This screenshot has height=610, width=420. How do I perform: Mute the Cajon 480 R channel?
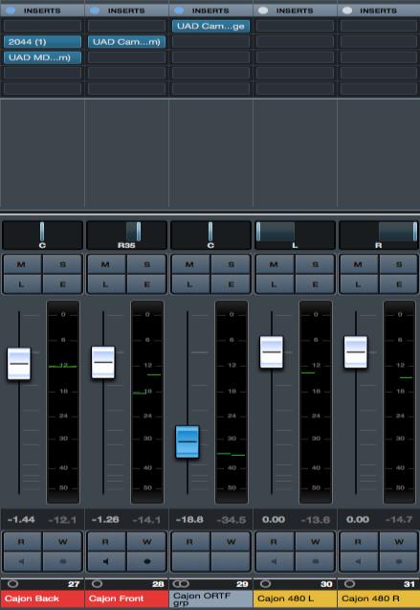[358, 264]
